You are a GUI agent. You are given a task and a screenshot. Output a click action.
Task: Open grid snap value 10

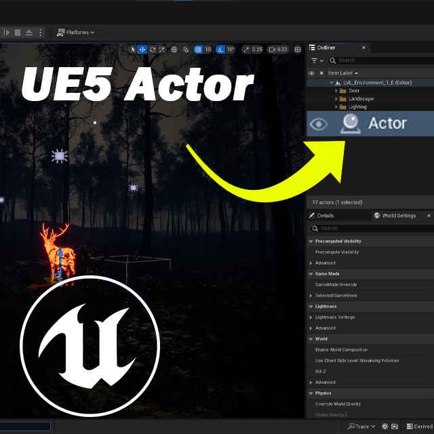tap(208, 50)
